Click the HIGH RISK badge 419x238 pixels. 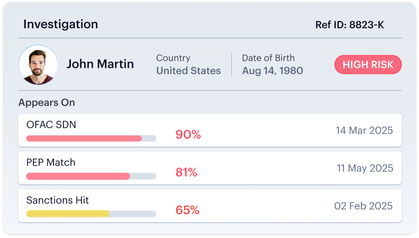(368, 65)
